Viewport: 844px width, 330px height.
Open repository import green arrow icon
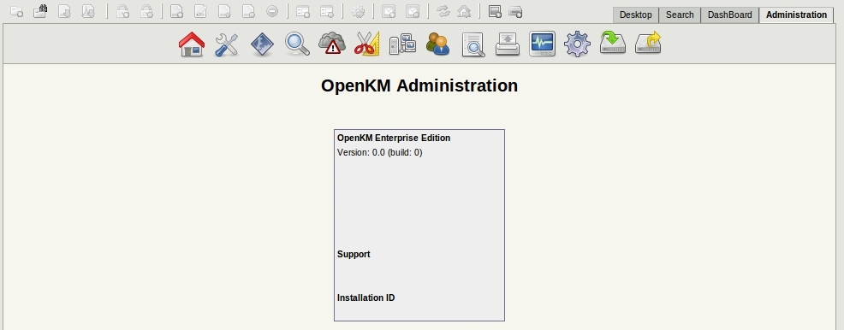pyautogui.click(x=613, y=43)
